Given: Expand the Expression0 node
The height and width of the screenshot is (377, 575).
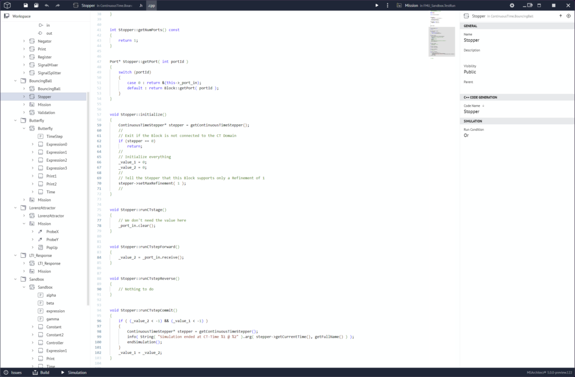Looking at the screenshot, I should [x=32, y=144].
